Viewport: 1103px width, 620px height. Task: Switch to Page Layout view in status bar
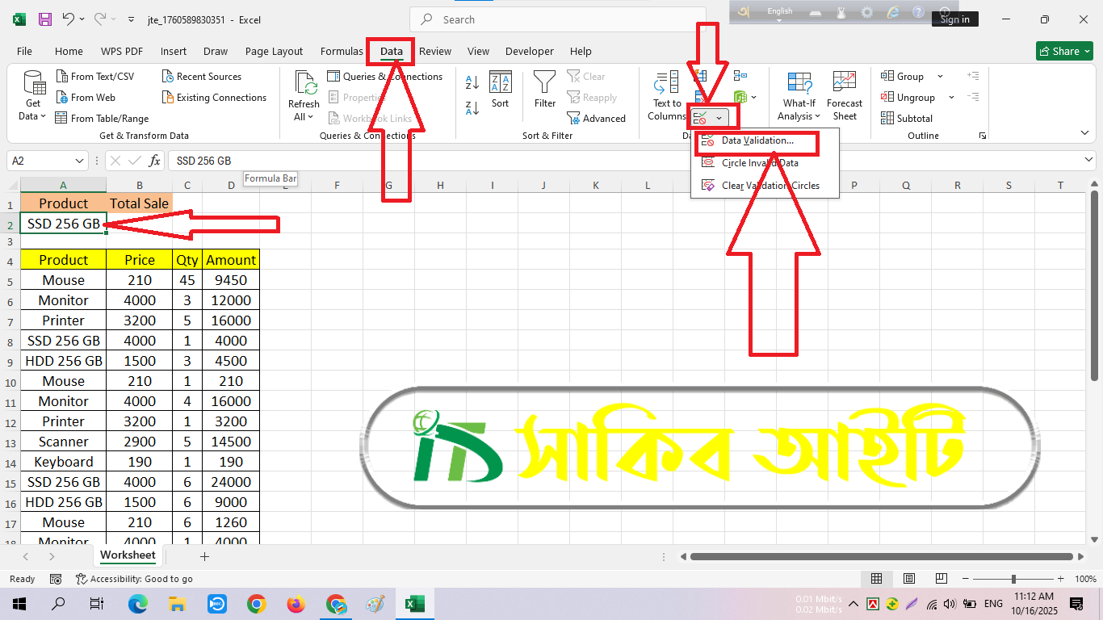click(x=908, y=579)
